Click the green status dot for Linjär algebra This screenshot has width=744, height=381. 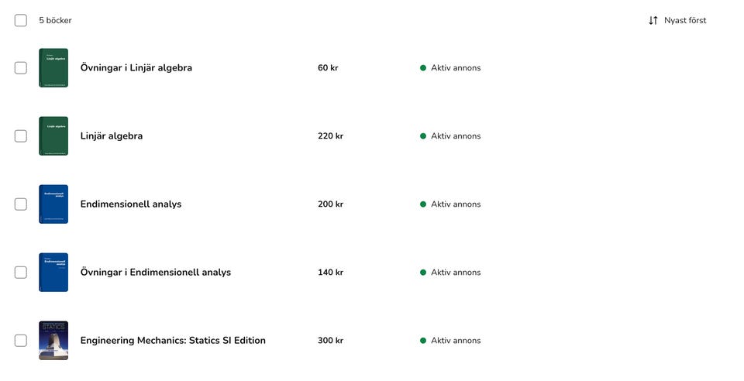(x=423, y=136)
